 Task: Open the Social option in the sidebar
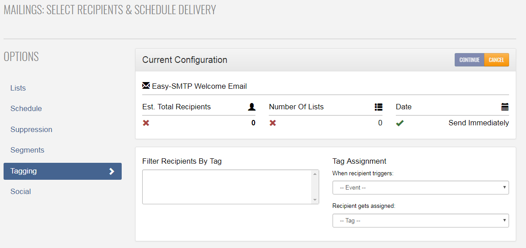(x=21, y=192)
